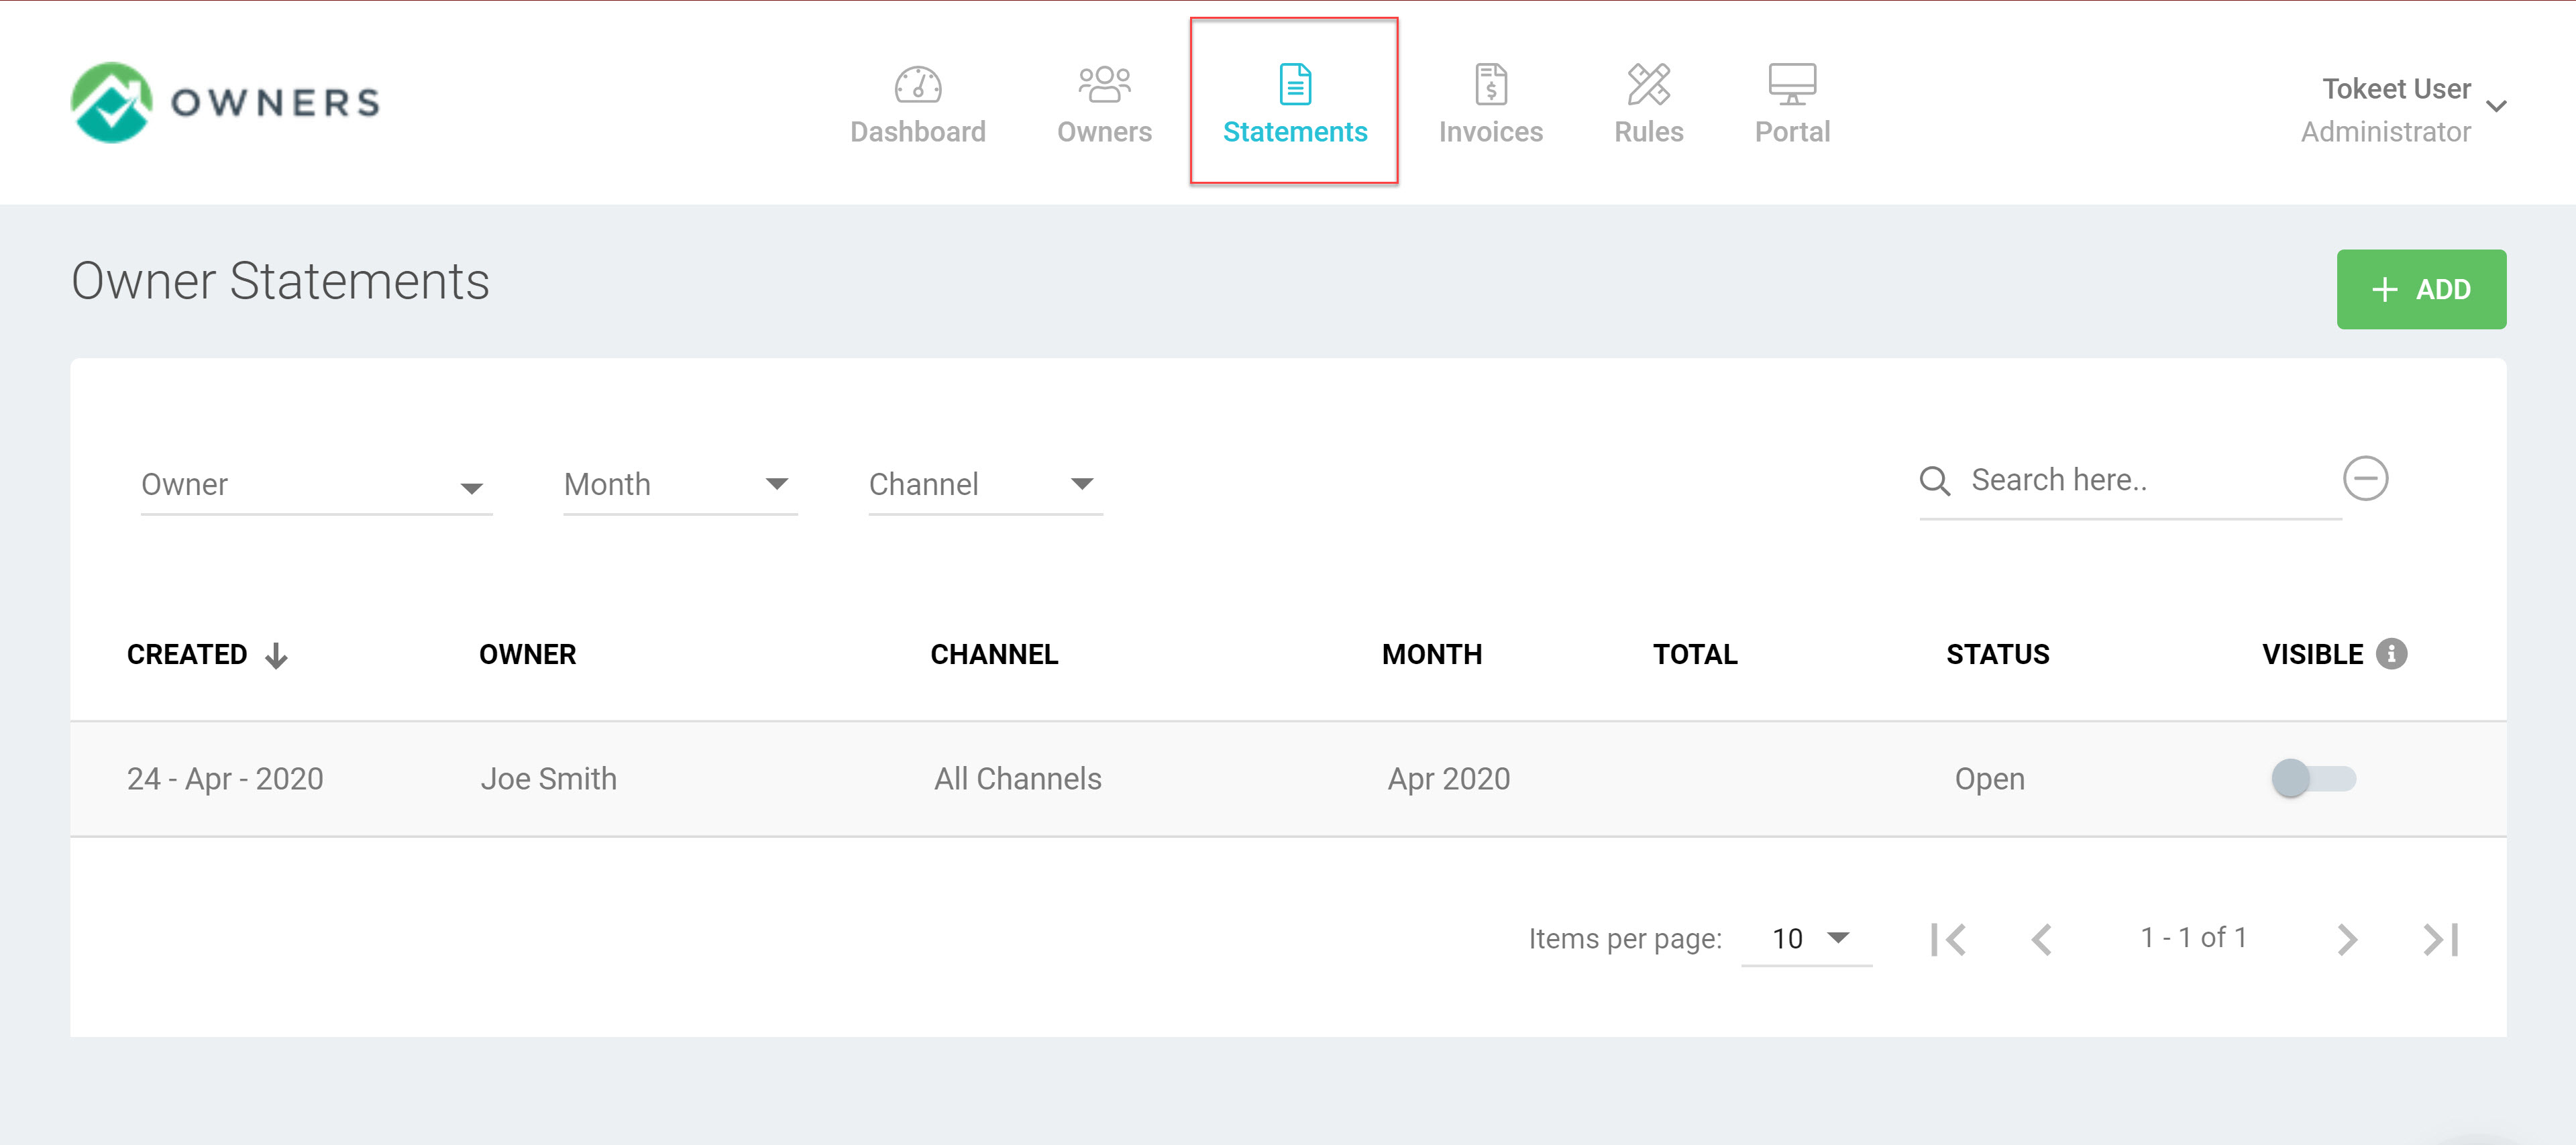Click the VISIBLE column header

tap(2313, 655)
